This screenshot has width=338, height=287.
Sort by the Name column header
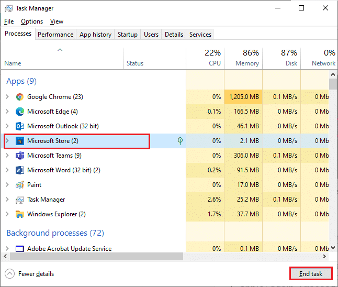(62, 58)
